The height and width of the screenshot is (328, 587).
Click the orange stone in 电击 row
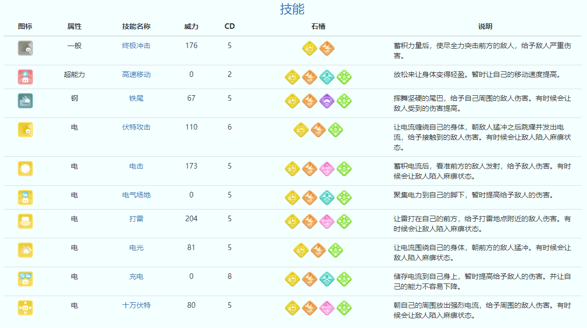click(310, 169)
